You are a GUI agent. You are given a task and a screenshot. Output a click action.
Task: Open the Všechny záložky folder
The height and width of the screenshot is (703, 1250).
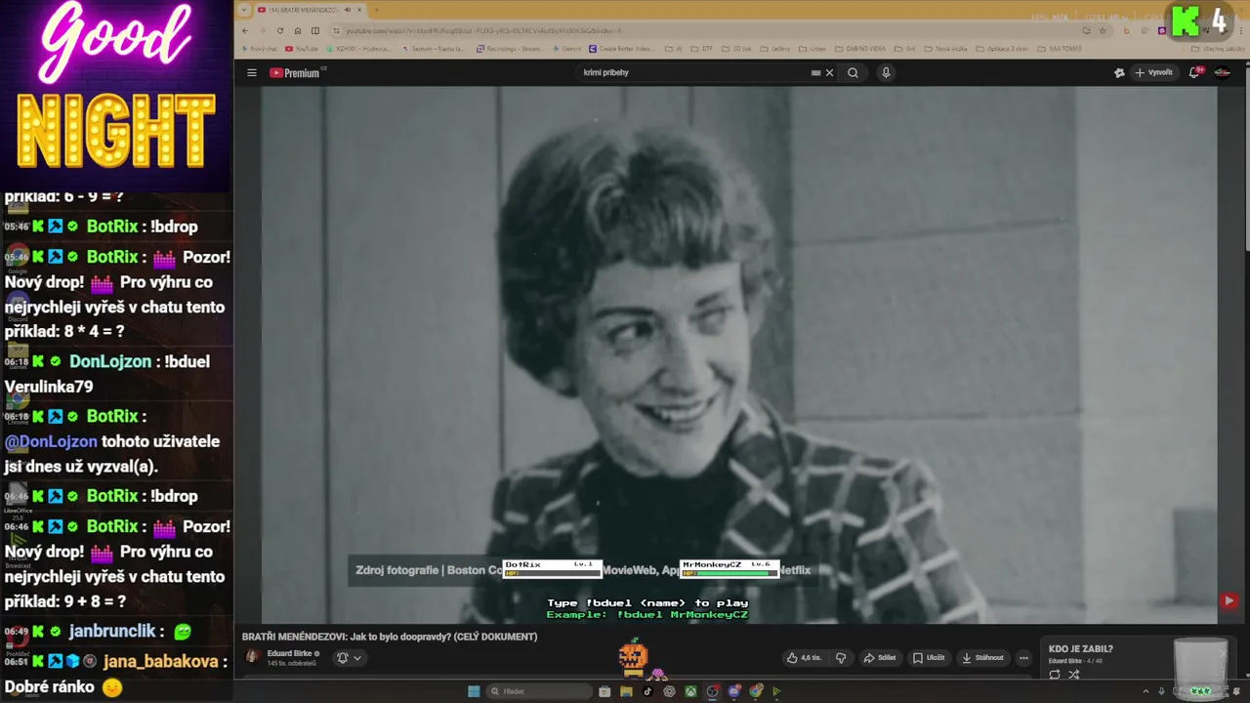[x=1219, y=48]
